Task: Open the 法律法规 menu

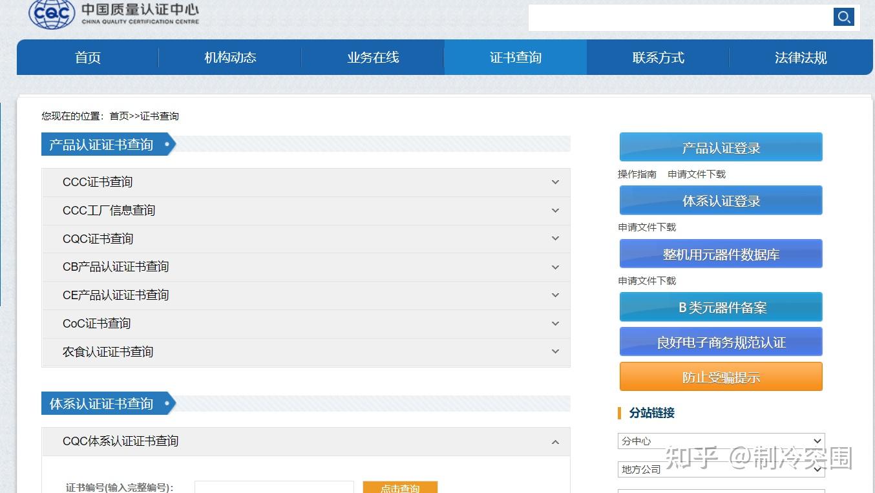Action: click(801, 58)
